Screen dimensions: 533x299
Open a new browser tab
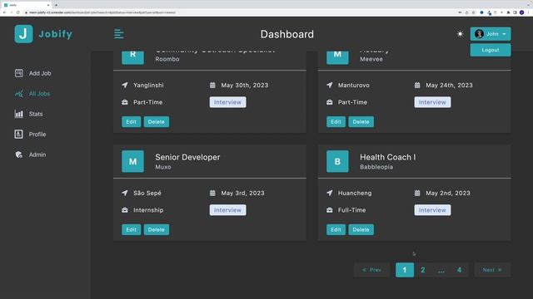click(x=56, y=5)
